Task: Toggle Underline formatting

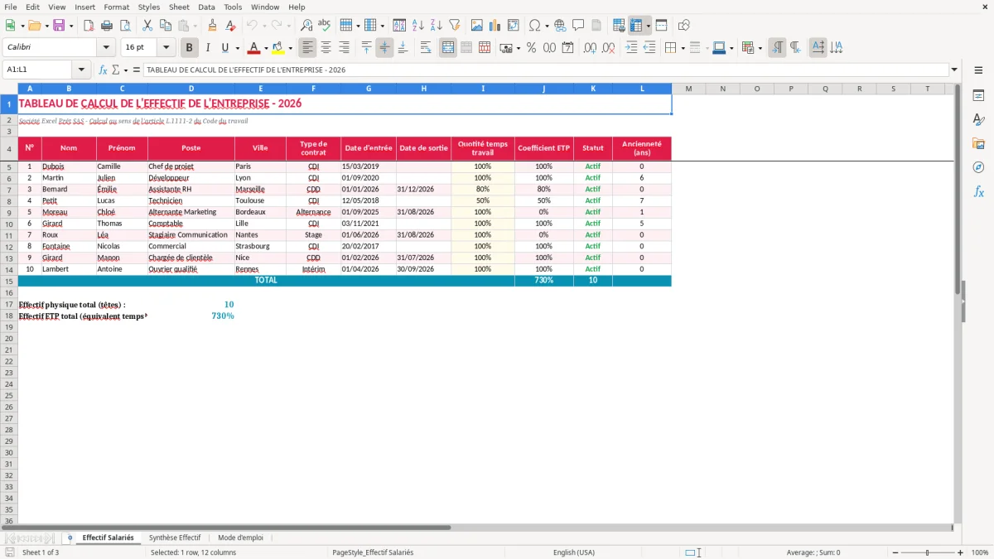Action: pos(224,48)
